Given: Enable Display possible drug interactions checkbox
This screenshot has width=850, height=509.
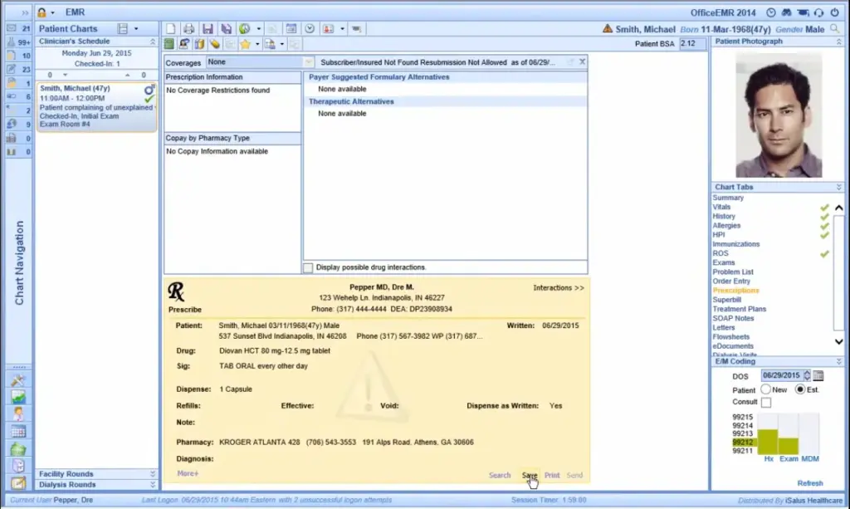Looking at the screenshot, I should click(x=308, y=267).
